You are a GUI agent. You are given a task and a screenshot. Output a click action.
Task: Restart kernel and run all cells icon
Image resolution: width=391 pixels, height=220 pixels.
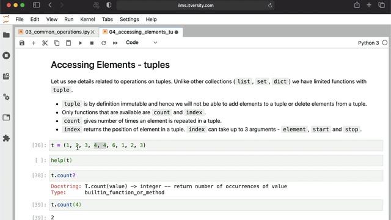(115, 43)
